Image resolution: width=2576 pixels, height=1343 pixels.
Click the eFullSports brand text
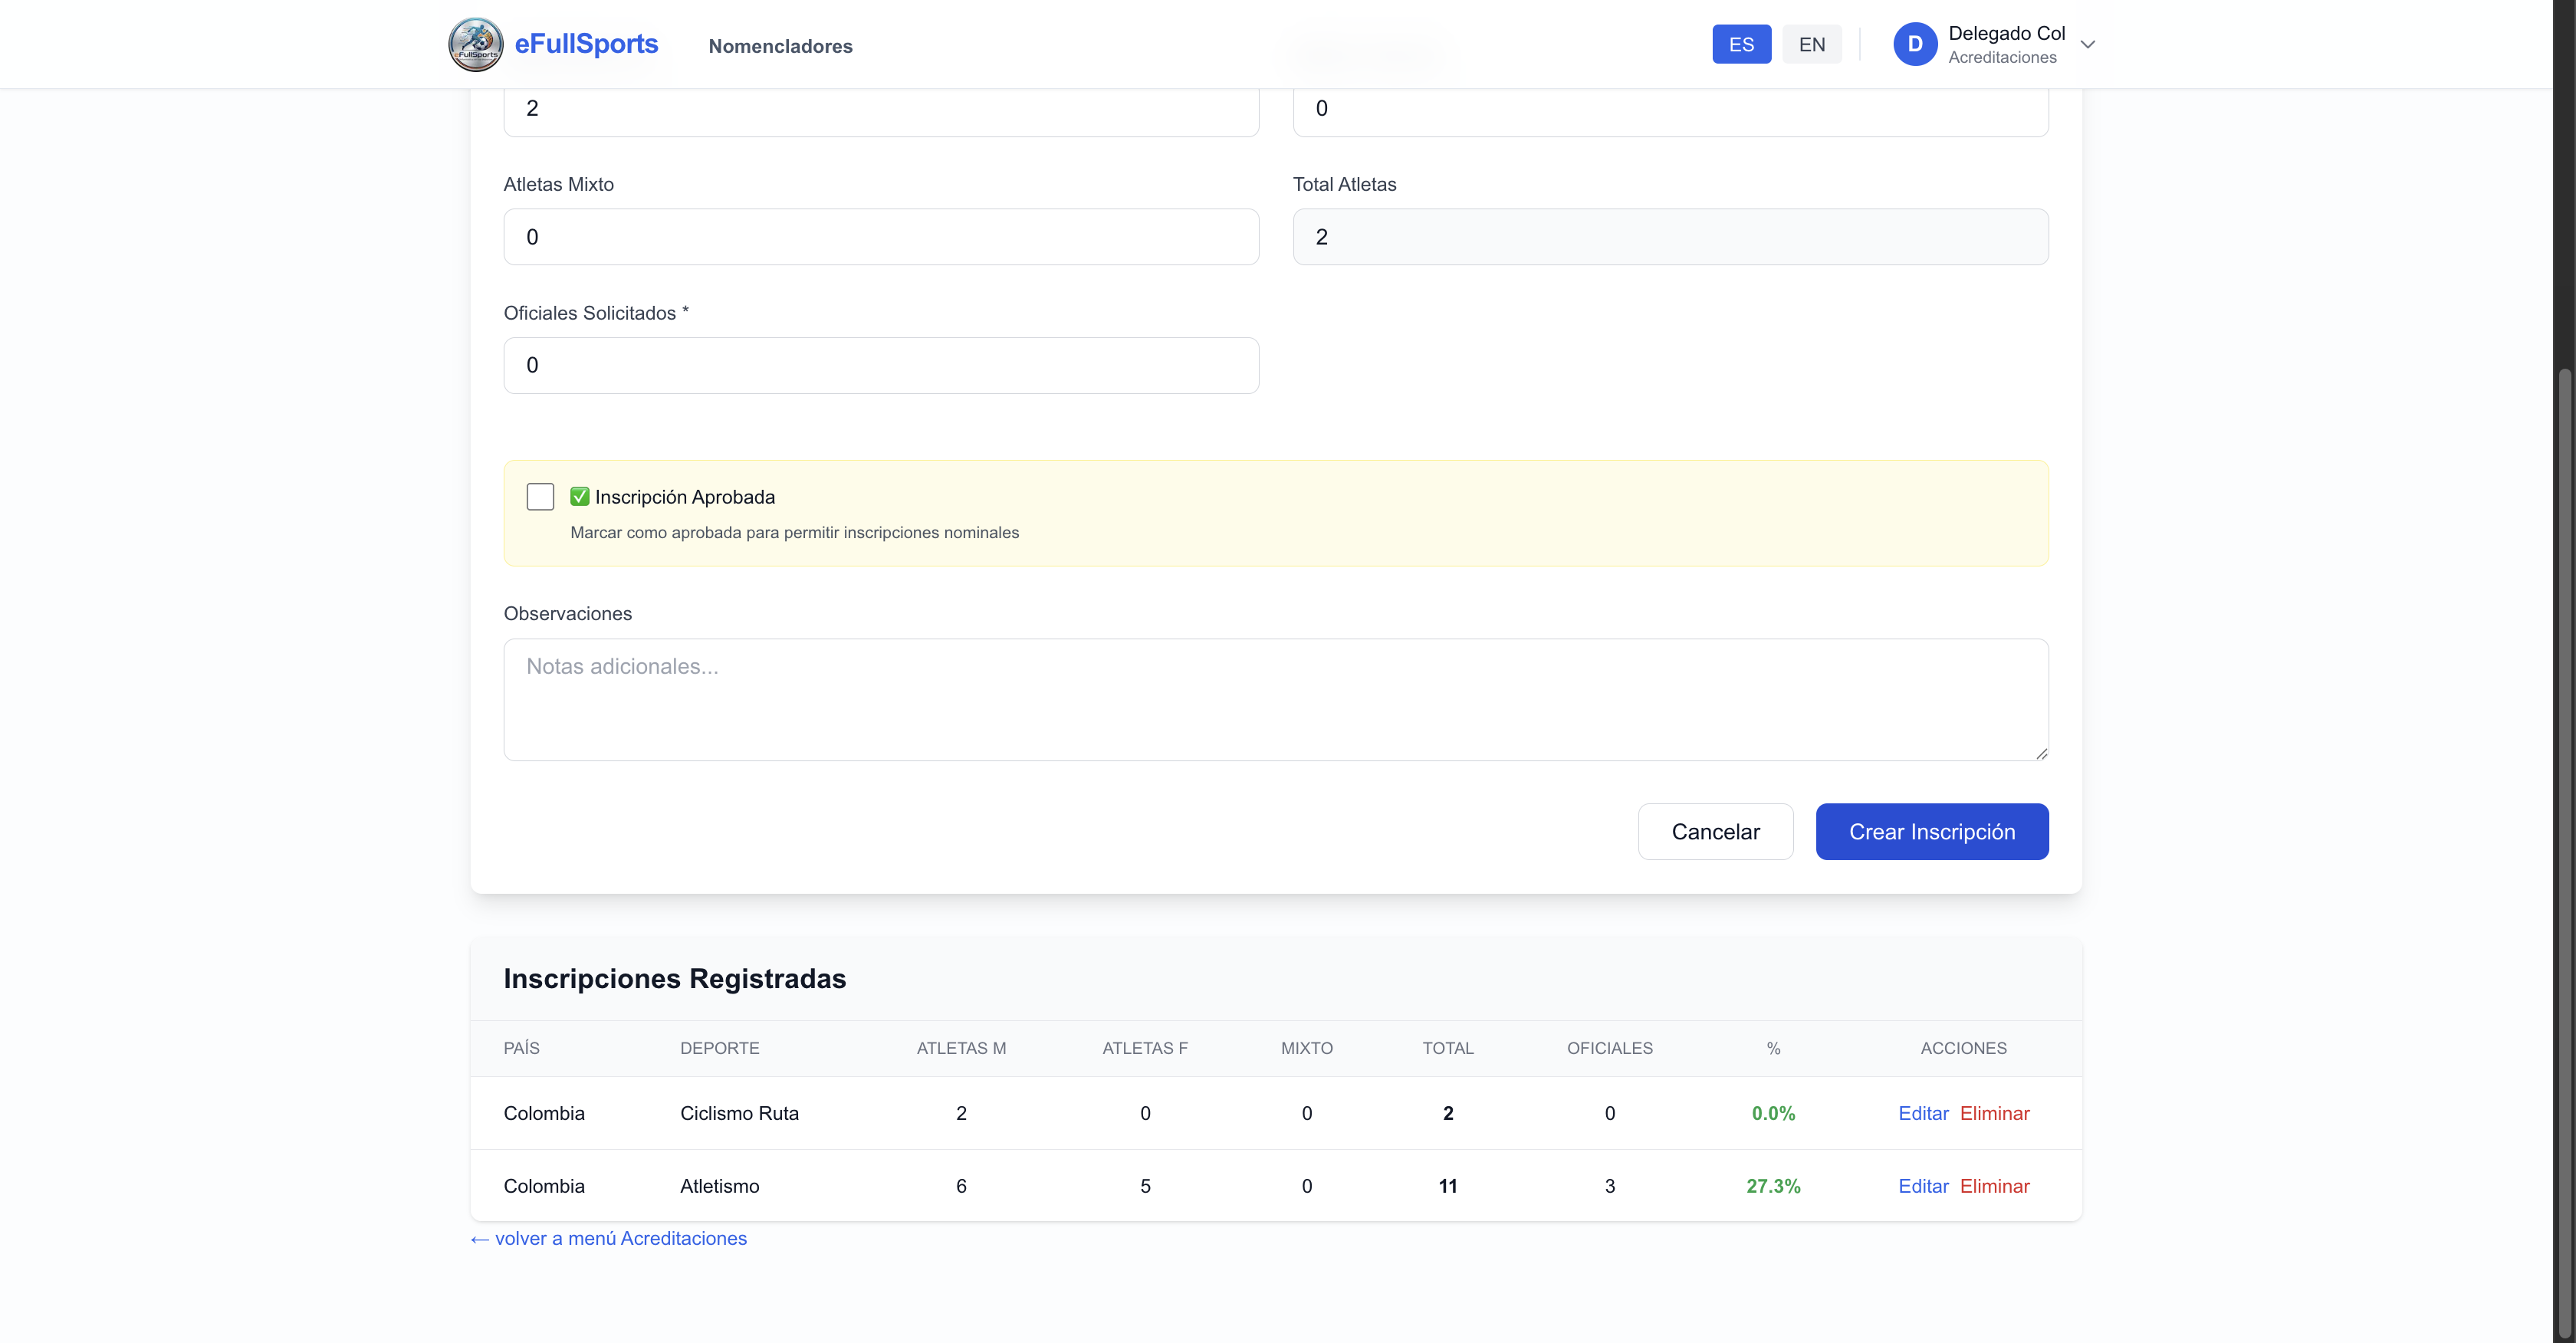[x=586, y=44]
